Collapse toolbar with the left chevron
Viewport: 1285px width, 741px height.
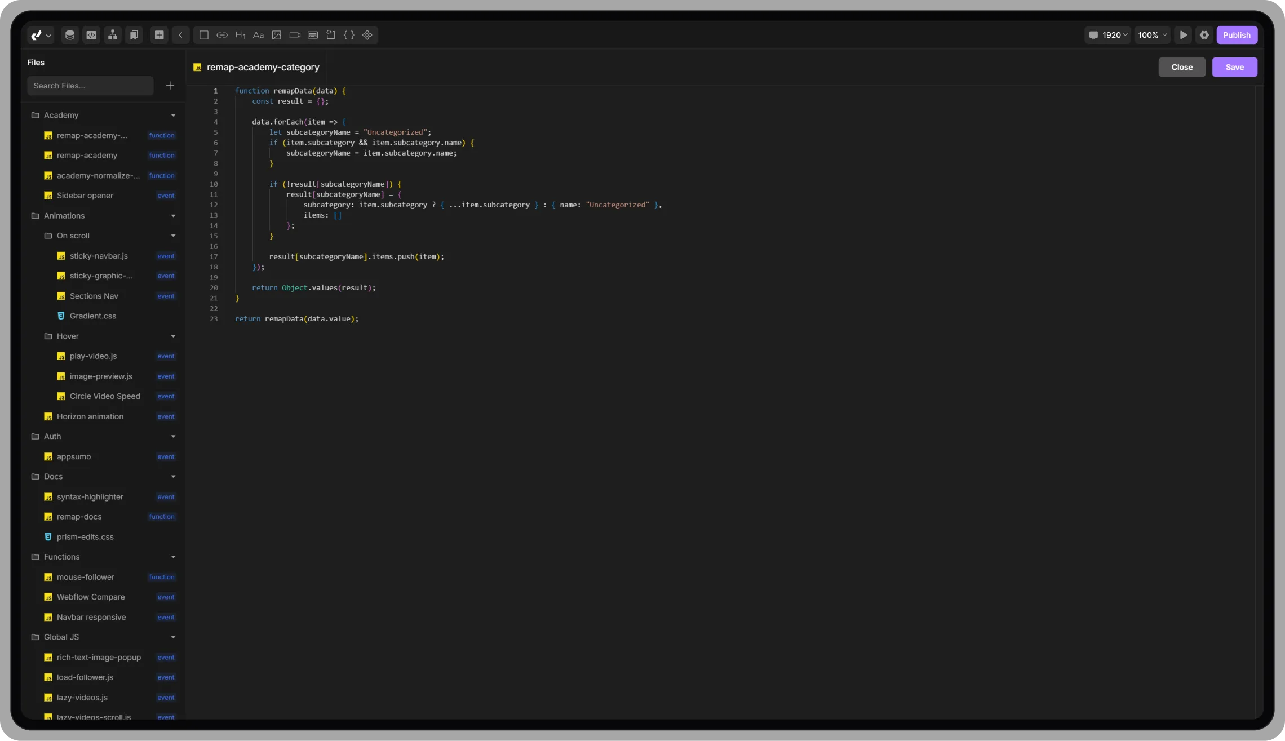(x=181, y=35)
